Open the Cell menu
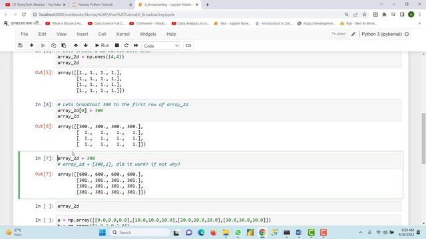The width and height of the screenshot is (426, 239). coord(102,34)
